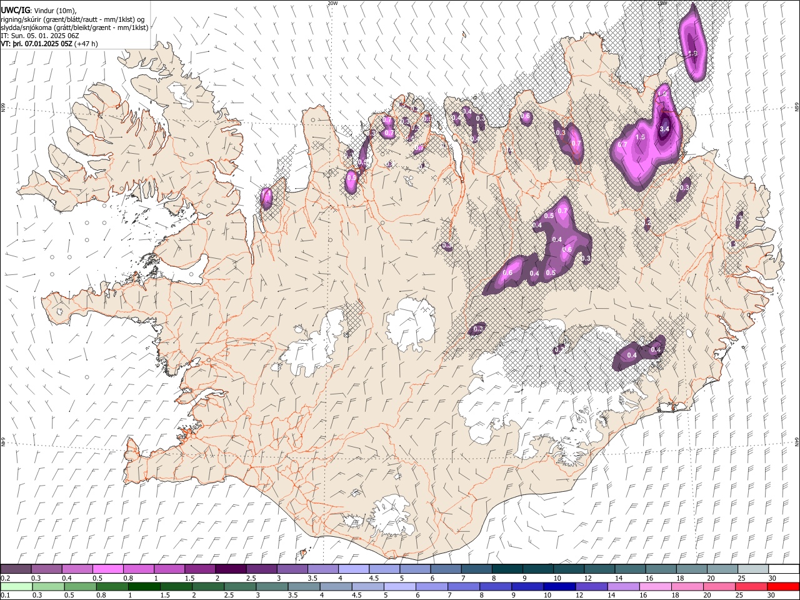Click the 3.4 snowfall maximum value label
The image size is (800, 600).
tap(664, 129)
